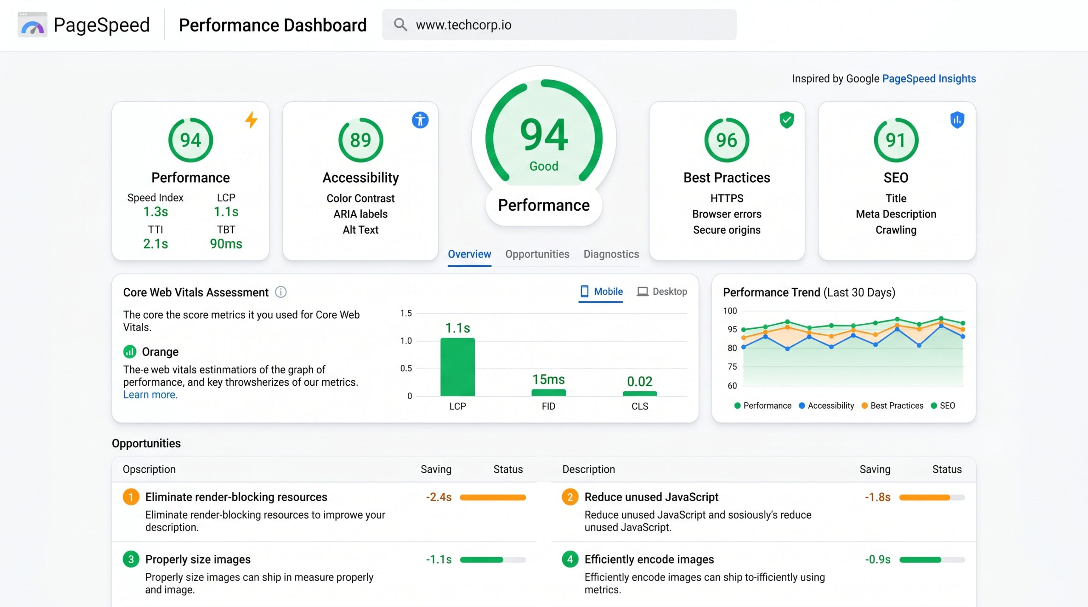Click the 96 Best Practices score circle
This screenshot has height=607, width=1088.
[x=727, y=140]
